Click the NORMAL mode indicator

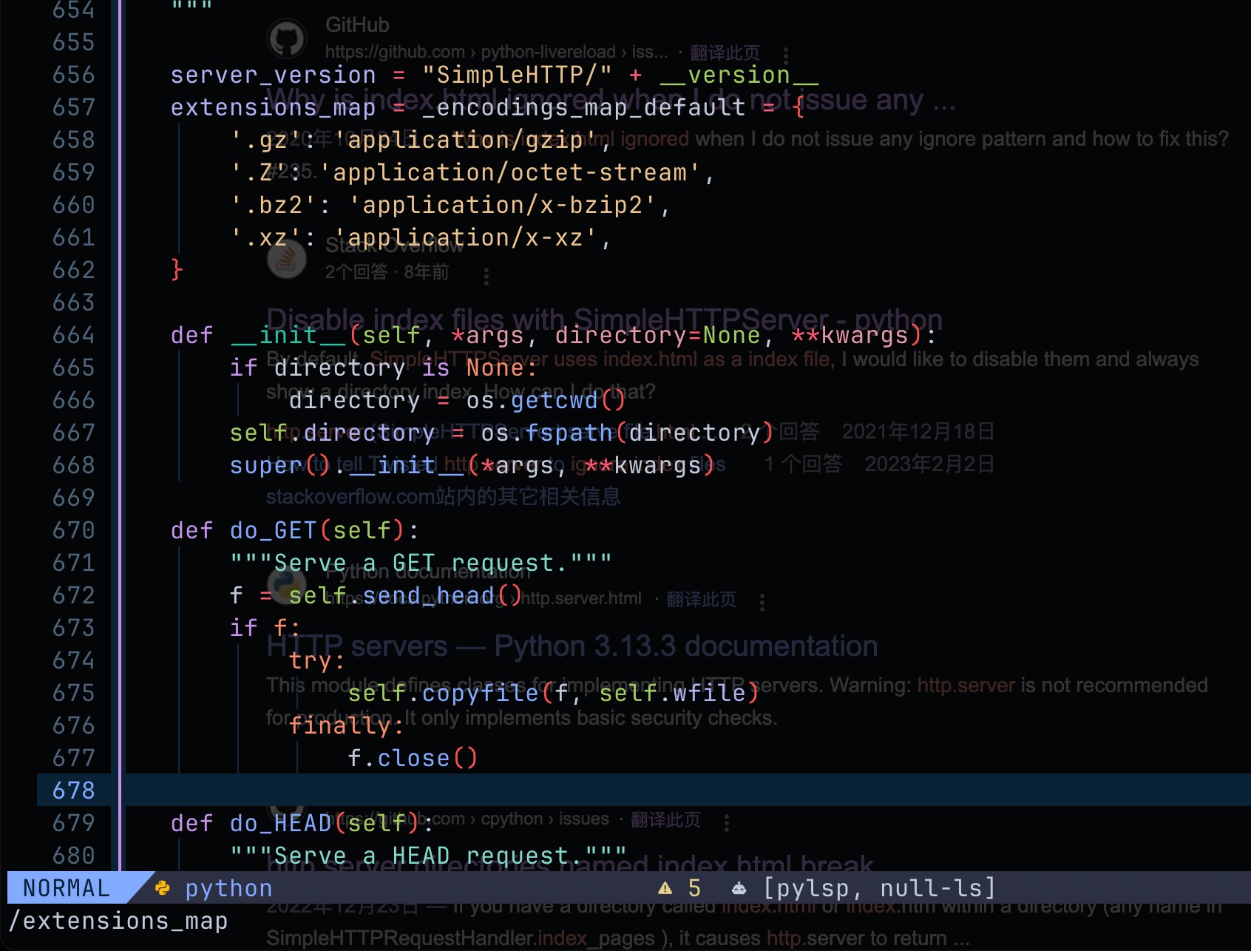(x=67, y=887)
